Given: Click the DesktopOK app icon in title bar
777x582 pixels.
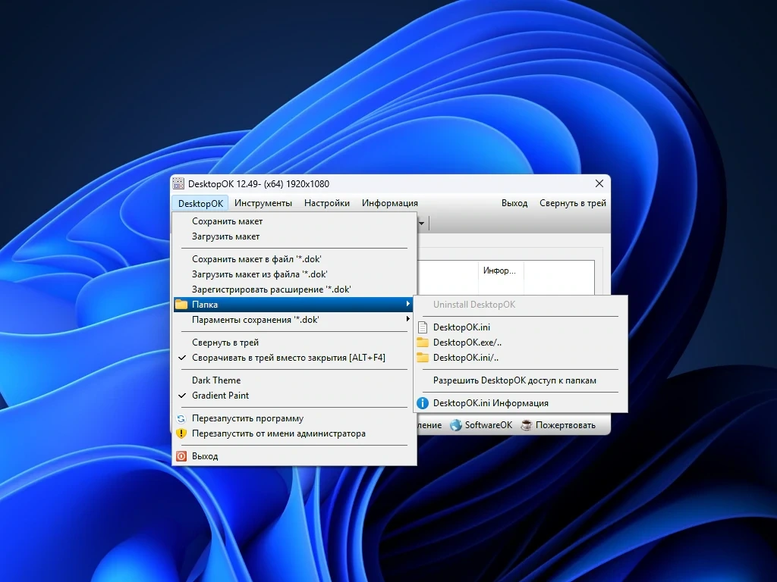Looking at the screenshot, I should tap(178, 184).
